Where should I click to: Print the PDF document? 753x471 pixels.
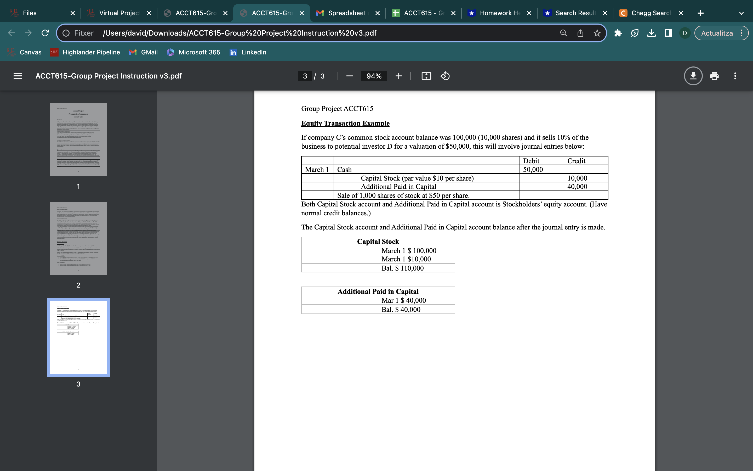coord(714,76)
